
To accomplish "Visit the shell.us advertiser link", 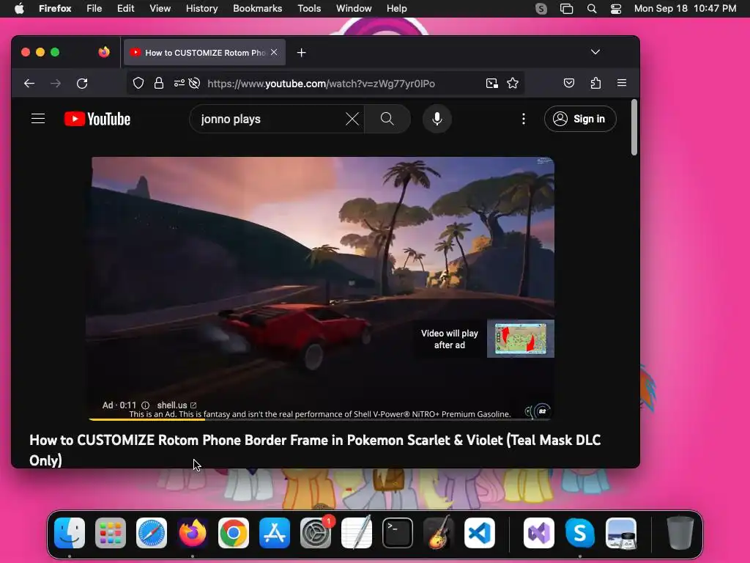I will (177, 405).
